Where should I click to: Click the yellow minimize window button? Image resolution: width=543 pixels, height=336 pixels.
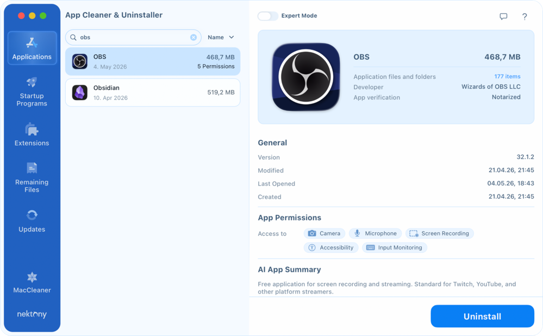click(32, 16)
